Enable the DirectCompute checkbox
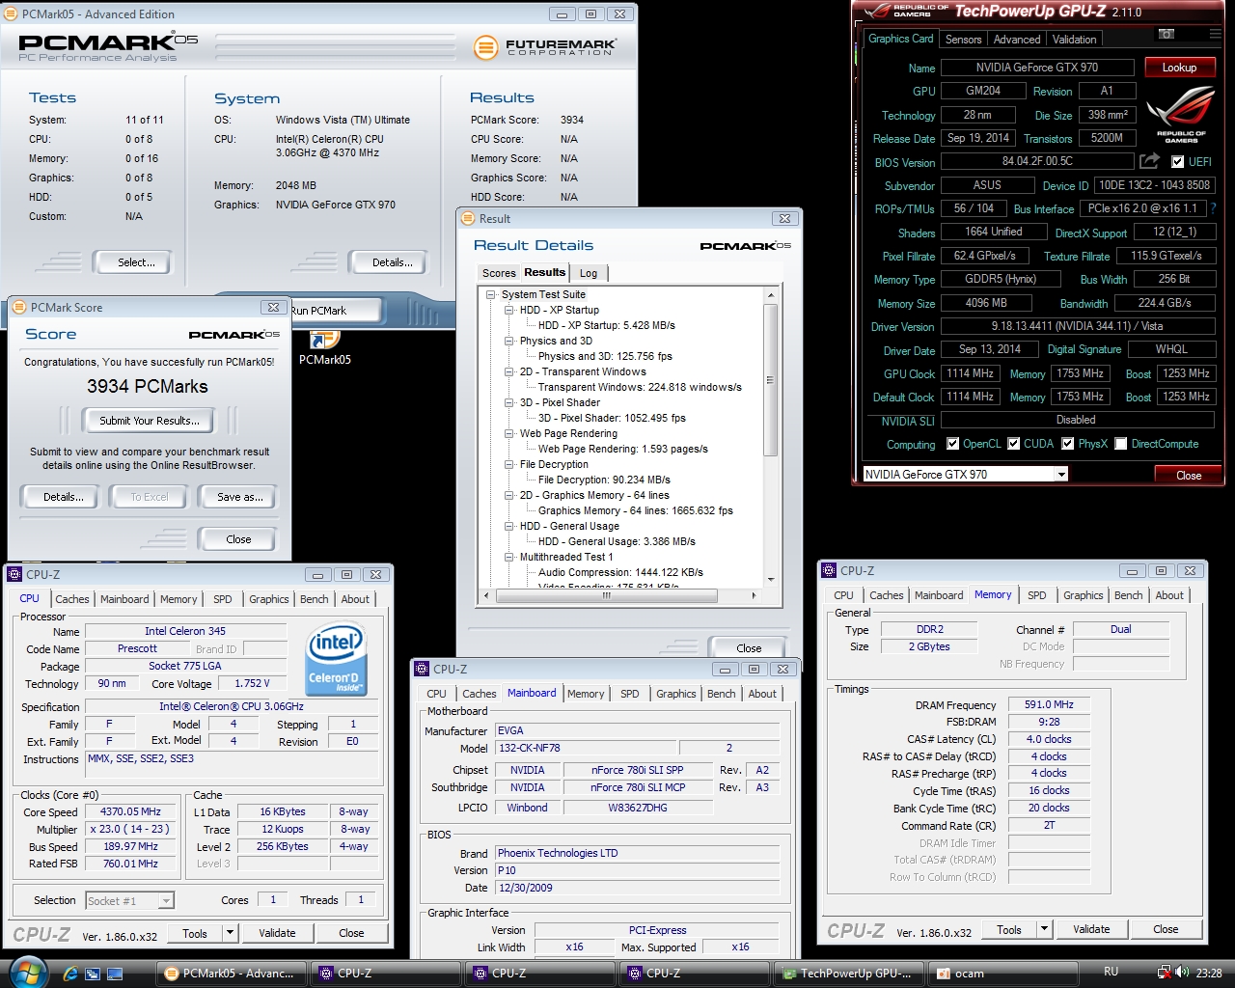 click(x=1120, y=444)
